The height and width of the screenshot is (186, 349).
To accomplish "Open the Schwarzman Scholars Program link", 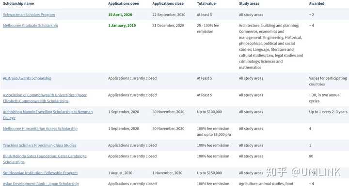I will (x=29, y=14).
